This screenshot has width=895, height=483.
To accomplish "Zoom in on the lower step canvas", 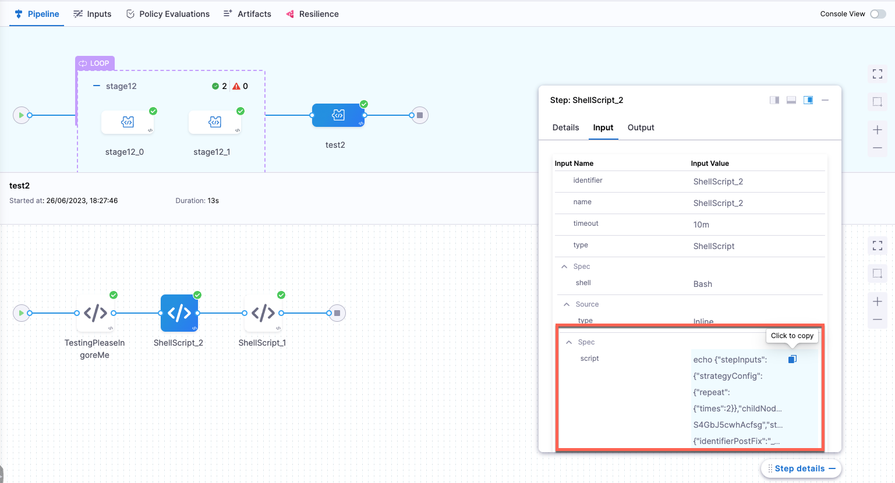I will pyautogui.click(x=877, y=301).
